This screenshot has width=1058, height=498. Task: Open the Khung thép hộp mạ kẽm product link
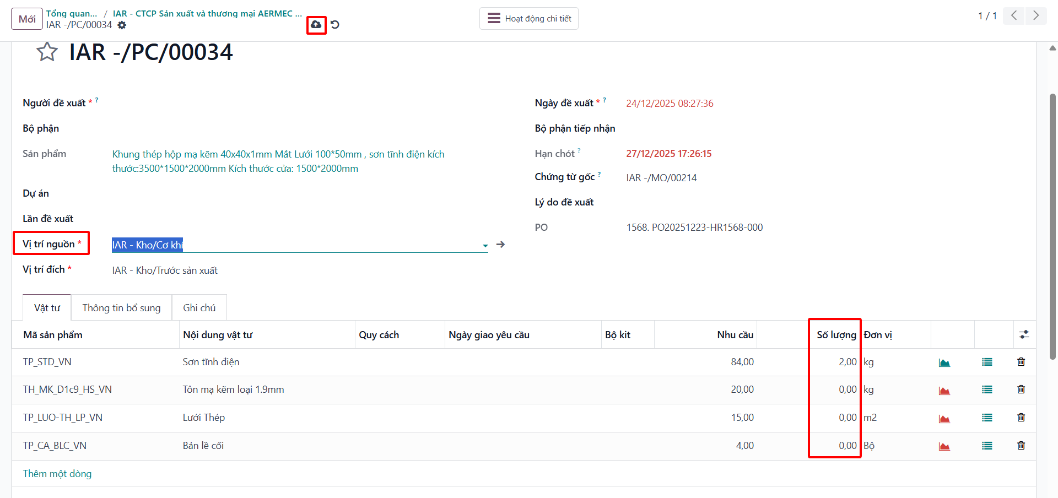click(x=278, y=161)
